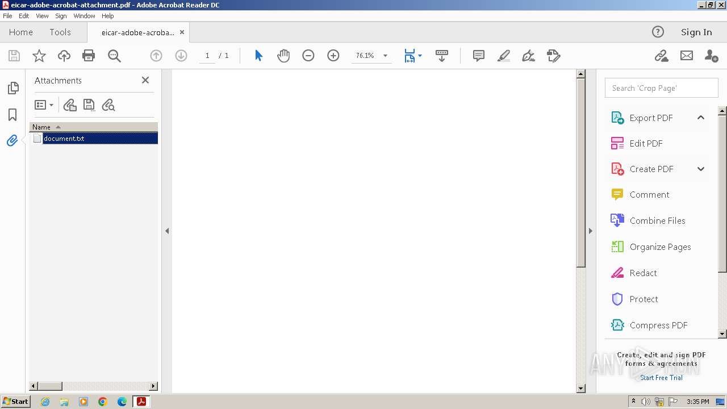Print the file using printer icon
727x409 pixels.
click(89, 56)
